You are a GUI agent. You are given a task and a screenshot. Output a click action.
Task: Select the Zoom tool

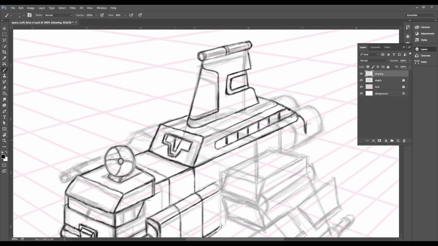(4, 141)
